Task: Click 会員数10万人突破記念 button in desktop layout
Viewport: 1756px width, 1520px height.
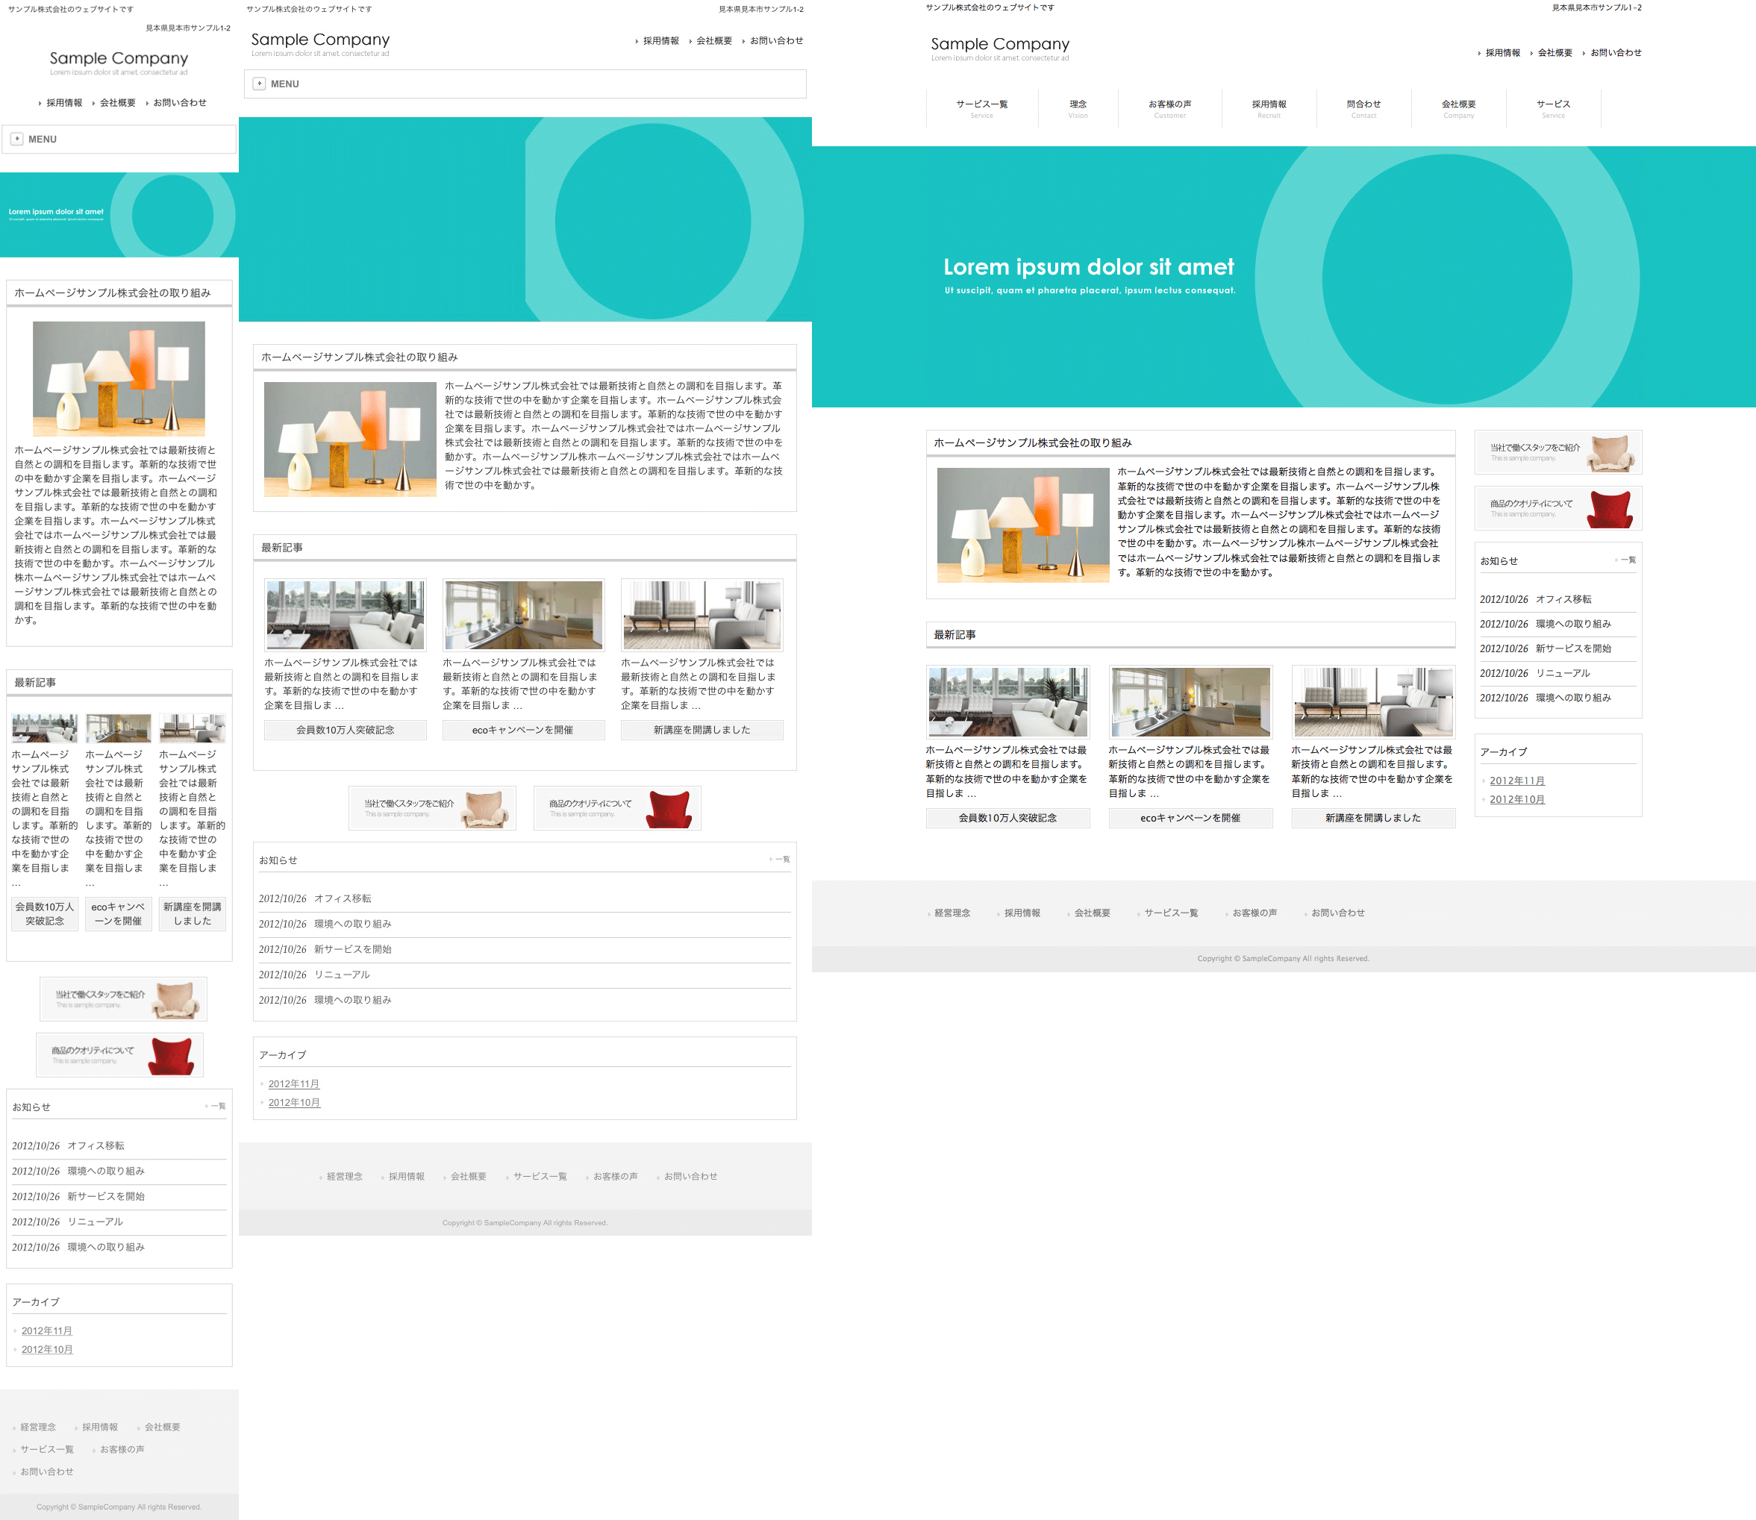Action: (x=1007, y=818)
